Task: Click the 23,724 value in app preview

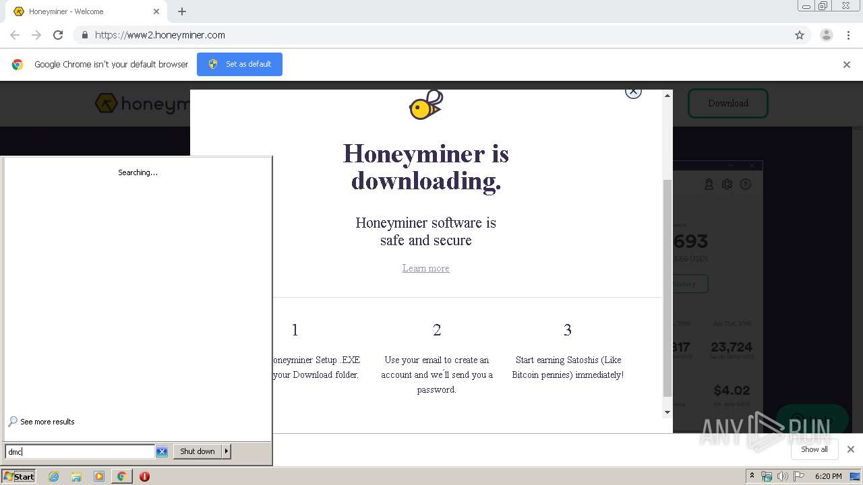Action: coord(732,347)
